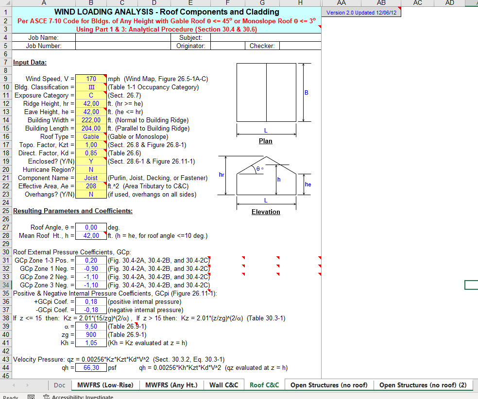Select column header AA
Screen dimensions: 478x399
(341, 3)
